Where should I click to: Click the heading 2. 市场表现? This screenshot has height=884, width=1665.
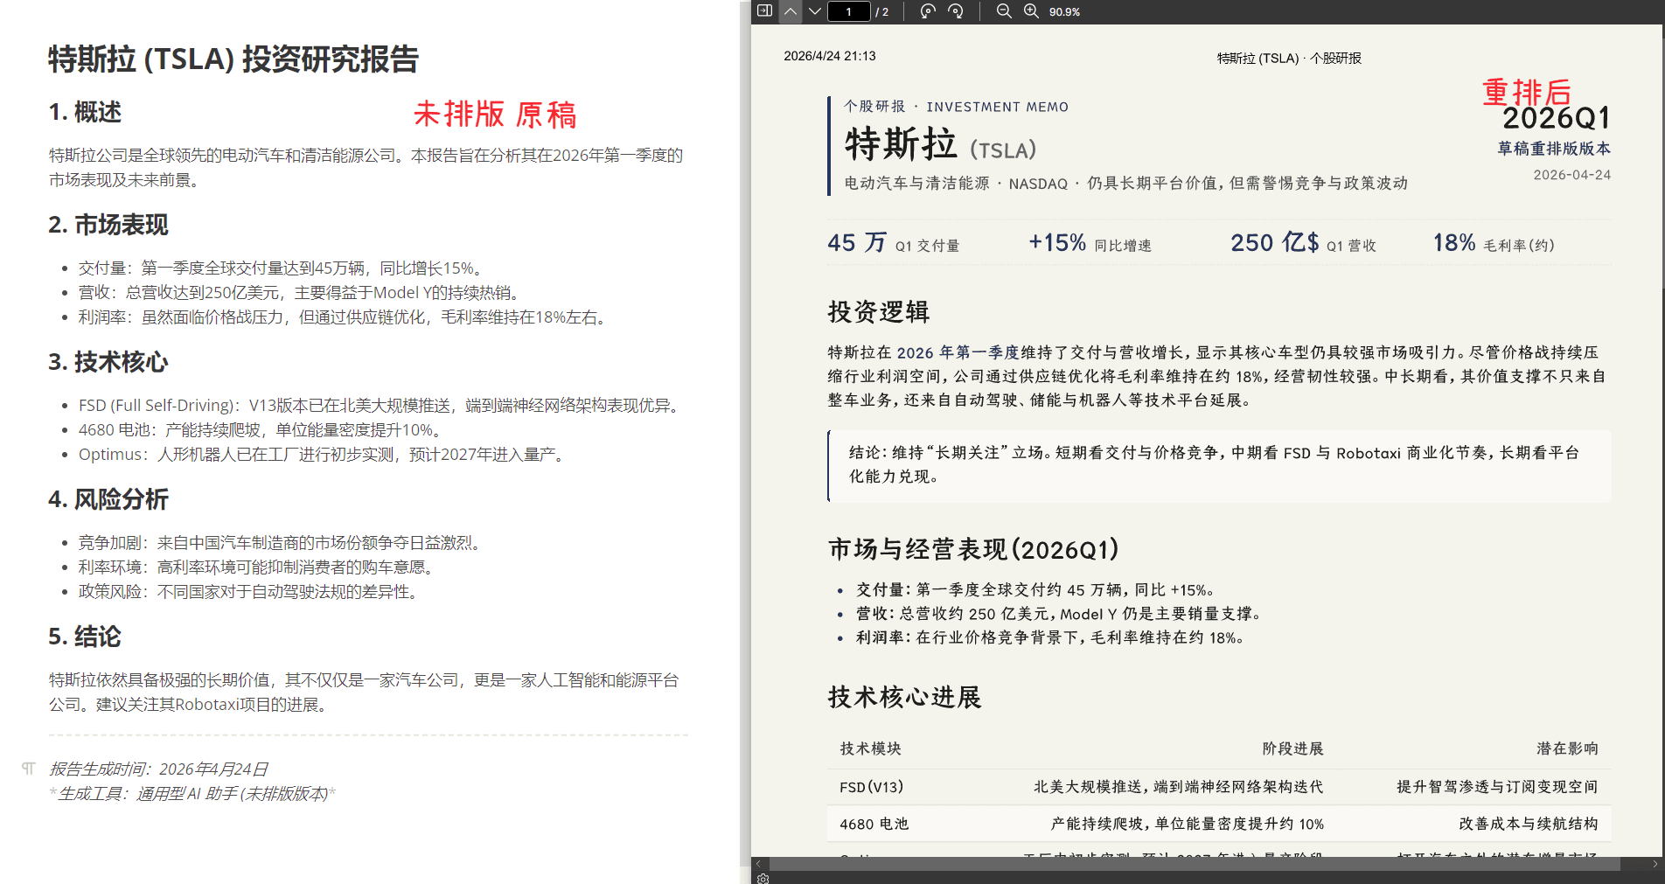pyautogui.click(x=108, y=225)
